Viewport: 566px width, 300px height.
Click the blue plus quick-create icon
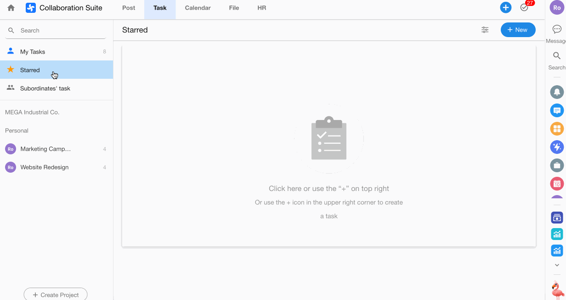pyautogui.click(x=505, y=8)
